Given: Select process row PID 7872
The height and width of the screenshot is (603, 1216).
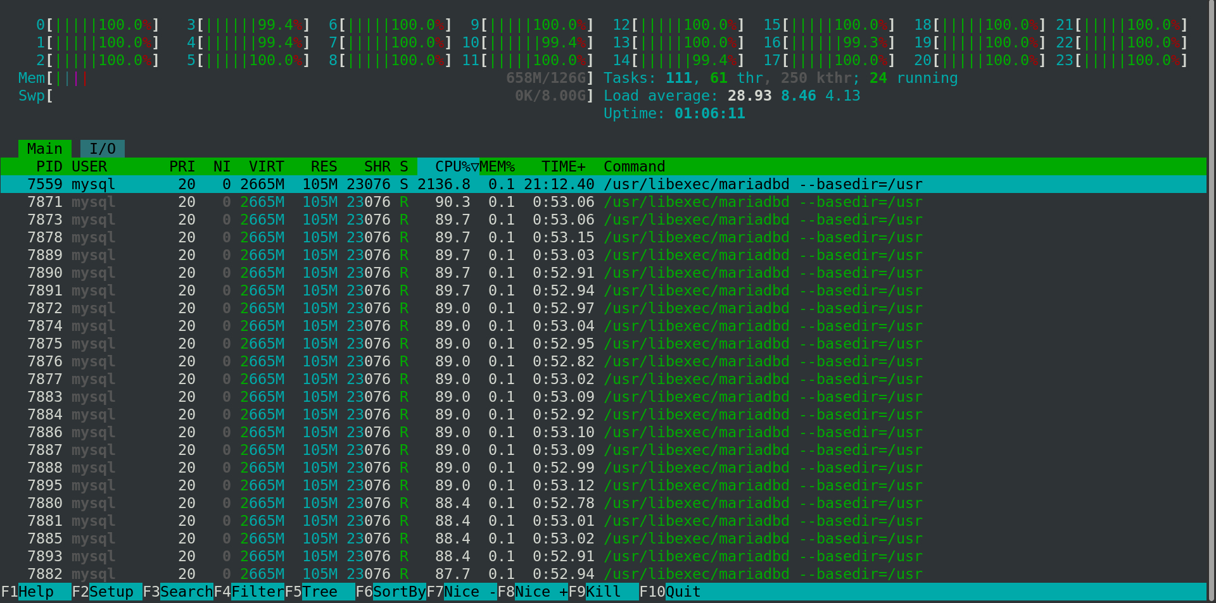Looking at the screenshot, I should [604, 308].
